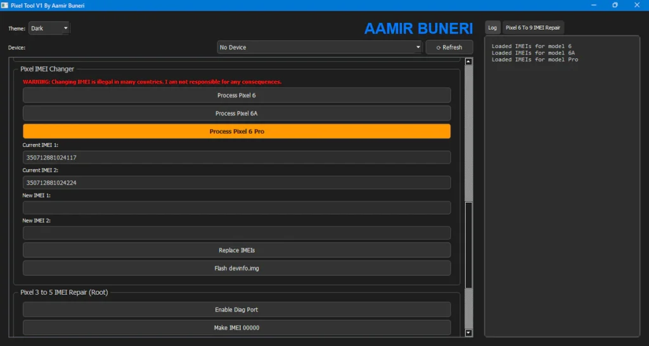Focus the New IMEI 2 input field

point(237,233)
